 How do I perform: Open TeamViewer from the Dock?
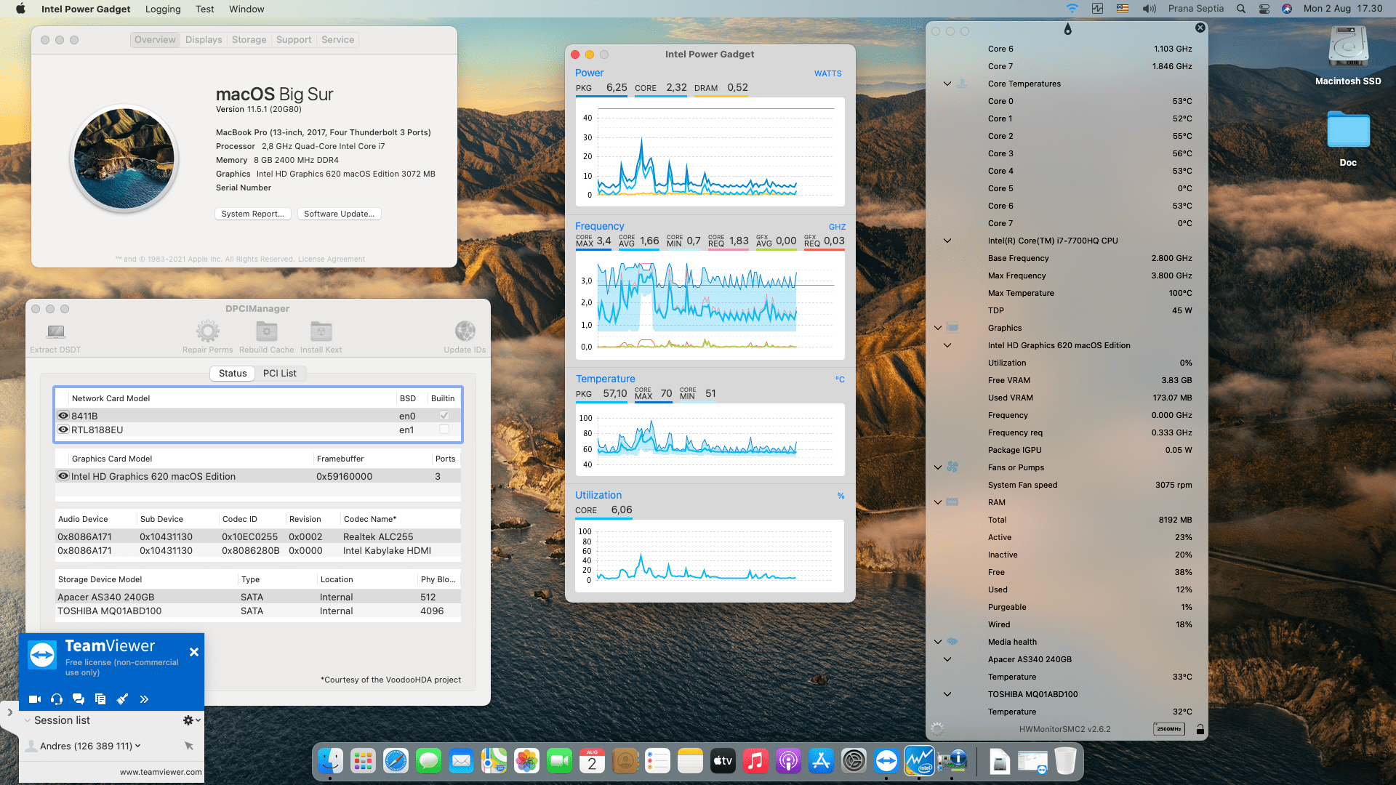(x=886, y=761)
